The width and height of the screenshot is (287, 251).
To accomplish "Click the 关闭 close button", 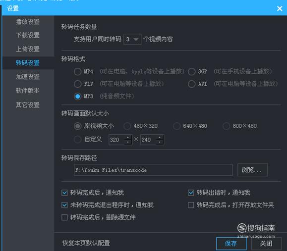I will pos(266,244).
